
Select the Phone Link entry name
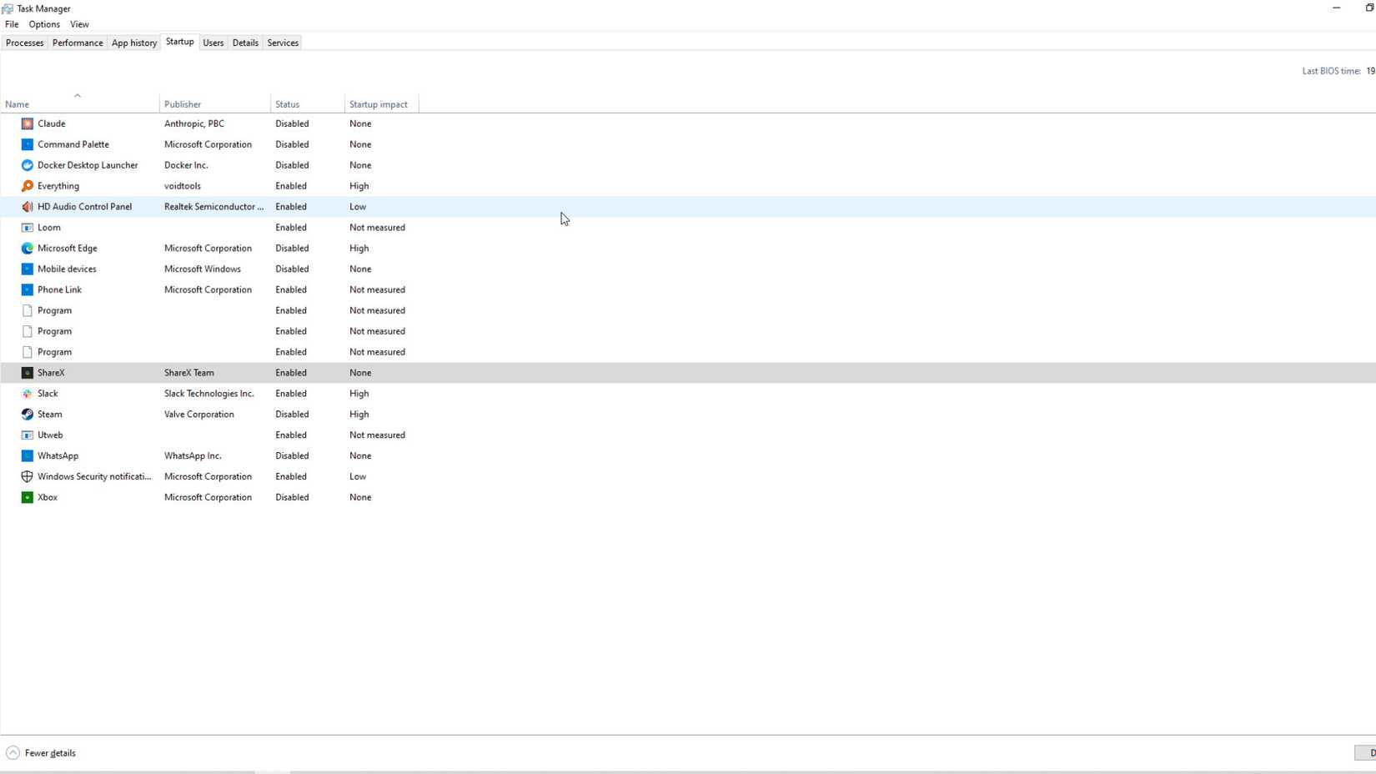click(x=59, y=290)
